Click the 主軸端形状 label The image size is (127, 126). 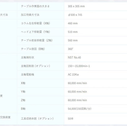[27, 58]
